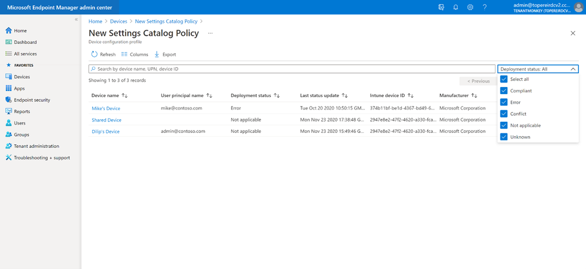Open All services in sidebar

25,54
